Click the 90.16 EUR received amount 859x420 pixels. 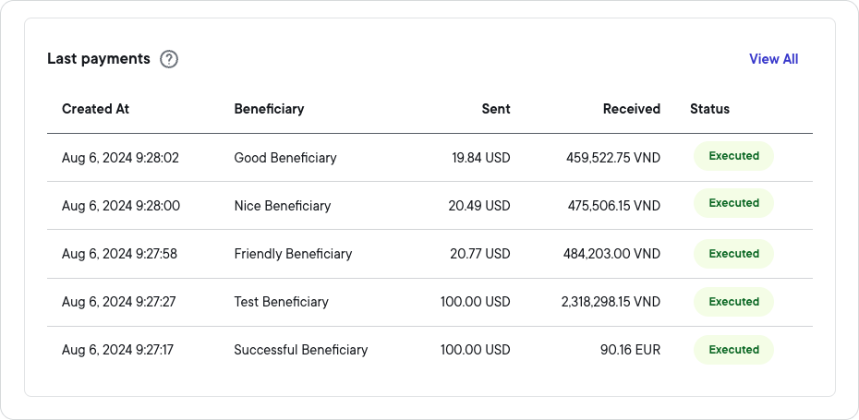click(630, 350)
